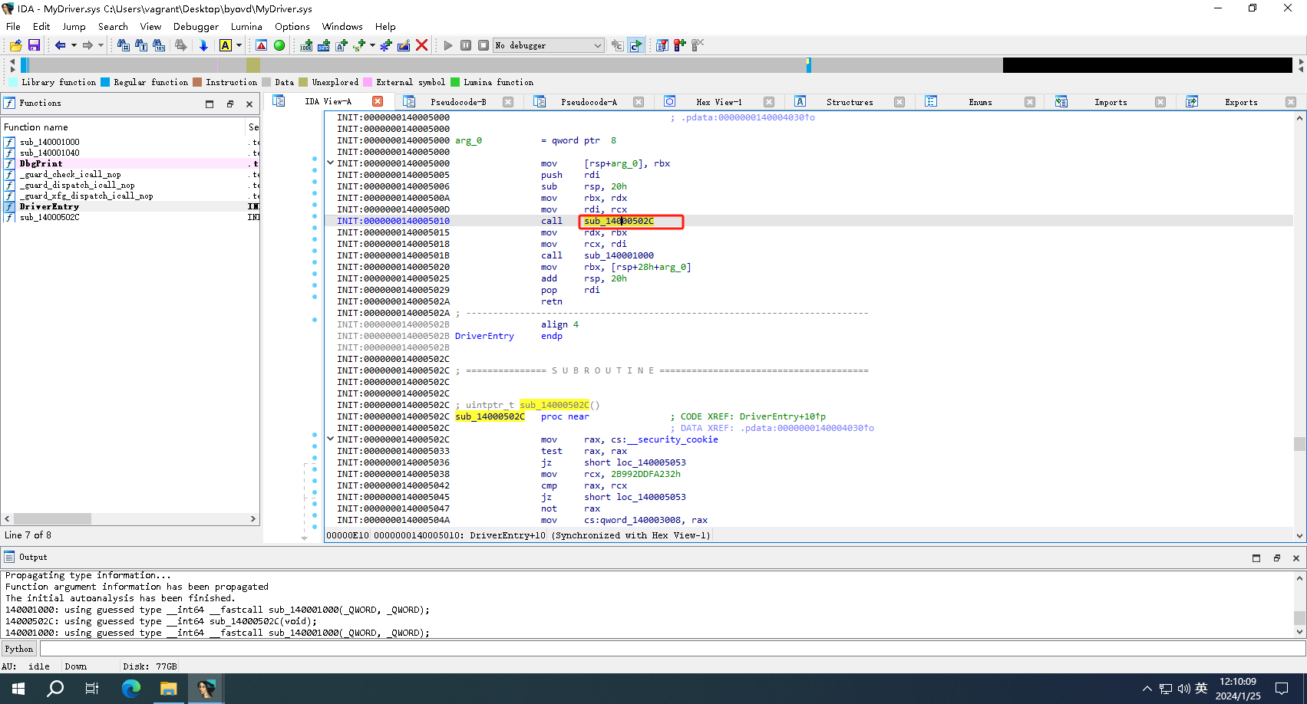
Task: Click the Regular function color swatch
Action: [x=105, y=82]
